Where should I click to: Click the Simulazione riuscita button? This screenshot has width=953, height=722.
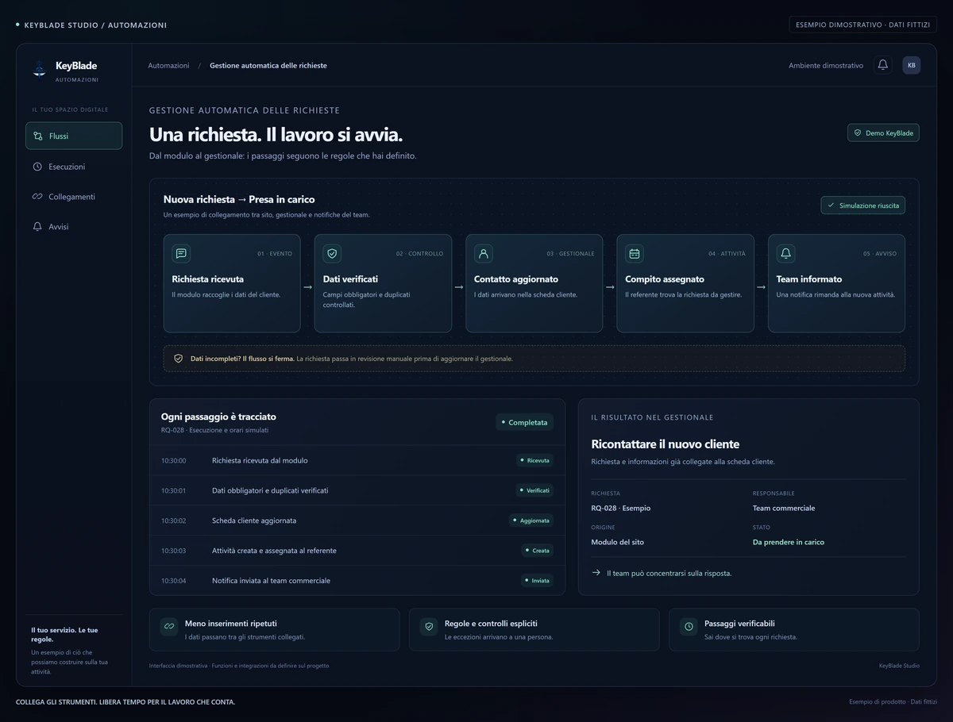pyautogui.click(x=862, y=205)
